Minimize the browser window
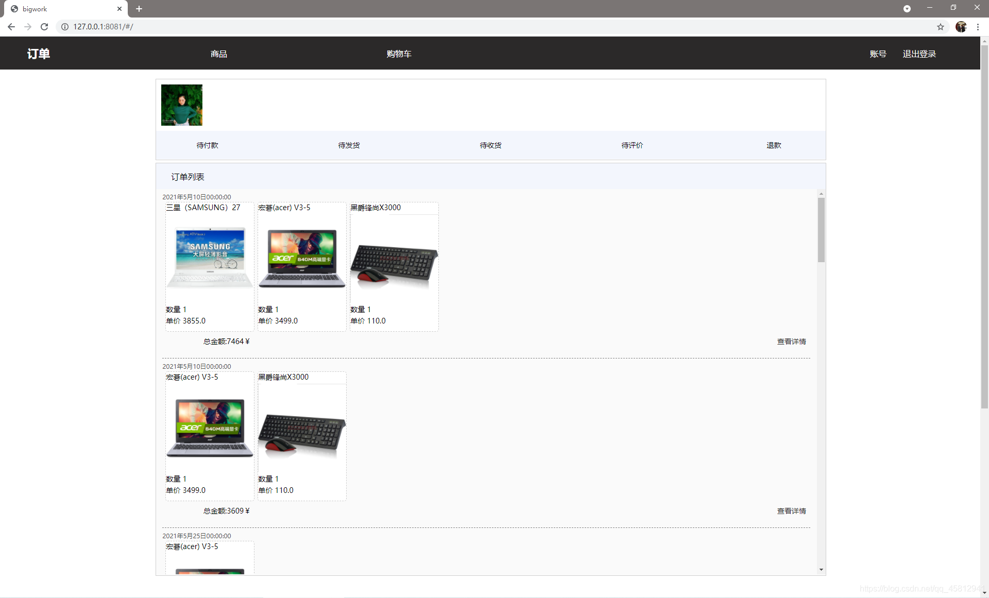The height and width of the screenshot is (598, 989). [930, 8]
